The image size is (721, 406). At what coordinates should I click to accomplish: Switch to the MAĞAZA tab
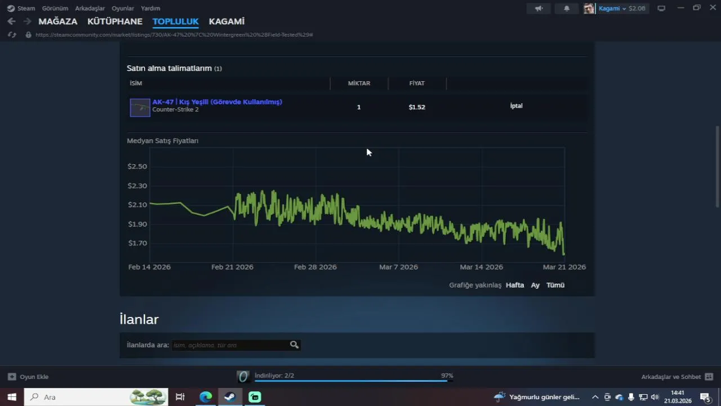(x=58, y=21)
